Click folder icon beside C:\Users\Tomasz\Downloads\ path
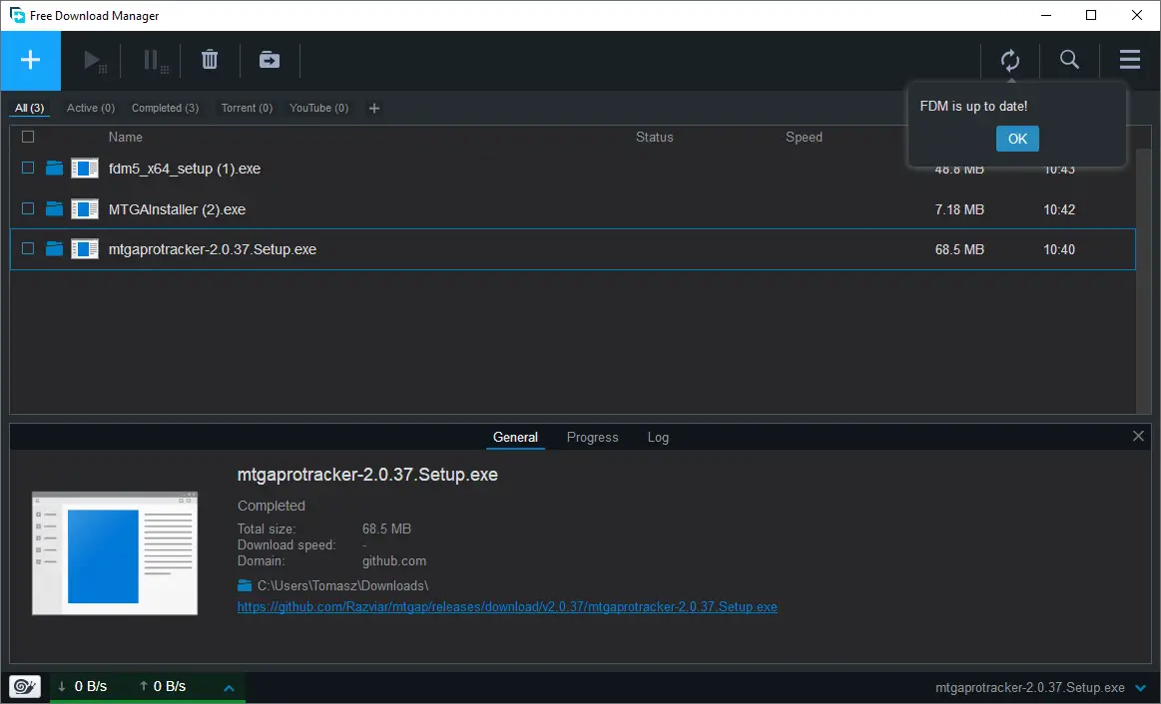1161x704 pixels. point(245,585)
